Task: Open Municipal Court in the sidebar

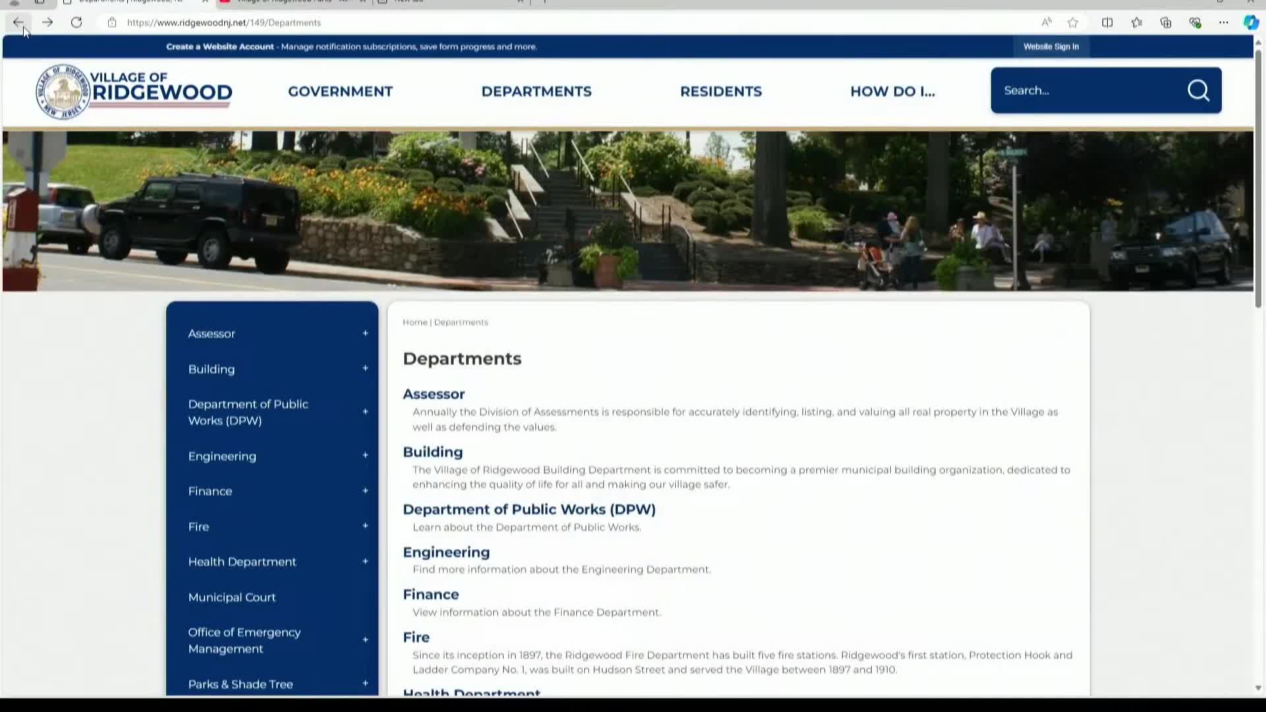Action: click(232, 597)
